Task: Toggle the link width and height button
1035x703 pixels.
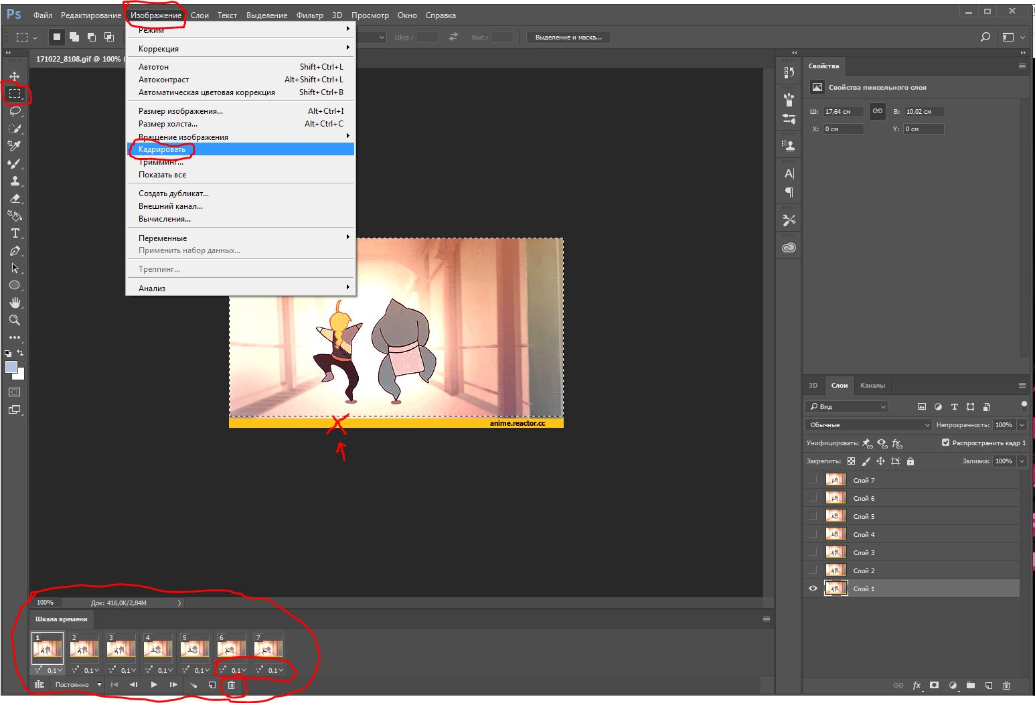Action: [x=877, y=111]
